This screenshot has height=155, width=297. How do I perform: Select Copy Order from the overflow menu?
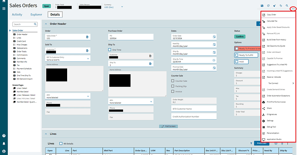pyautogui.click(x=272, y=15)
